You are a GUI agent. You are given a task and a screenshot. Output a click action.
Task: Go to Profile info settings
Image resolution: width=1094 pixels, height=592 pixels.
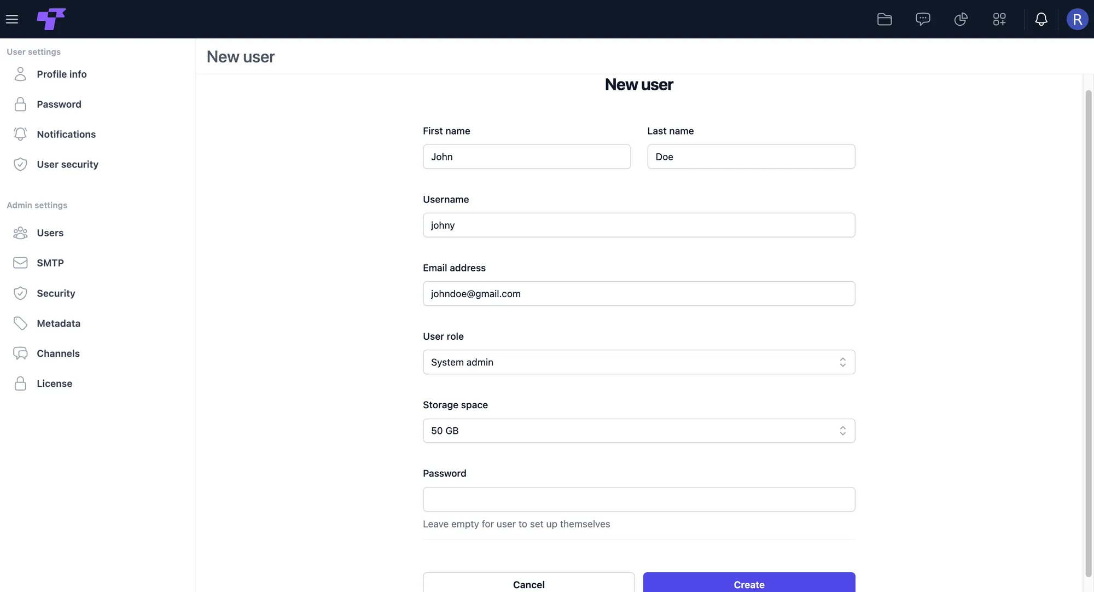[x=61, y=74]
